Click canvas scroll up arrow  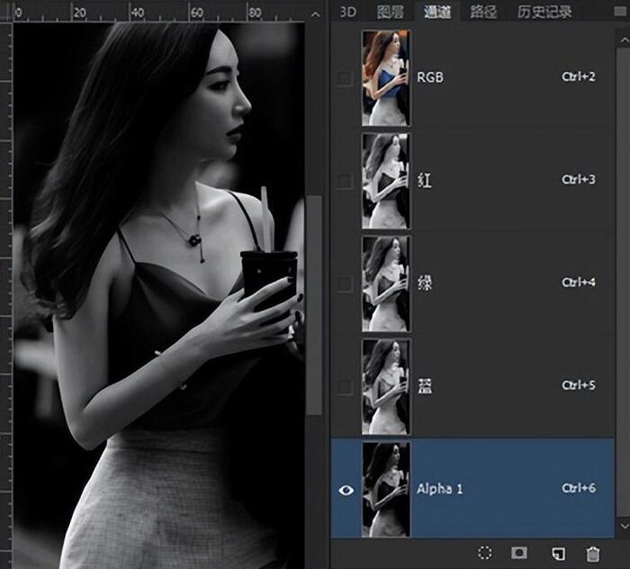[314, 14]
